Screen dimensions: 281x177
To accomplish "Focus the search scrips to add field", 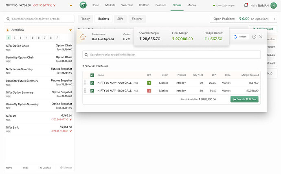I will 171,55.
